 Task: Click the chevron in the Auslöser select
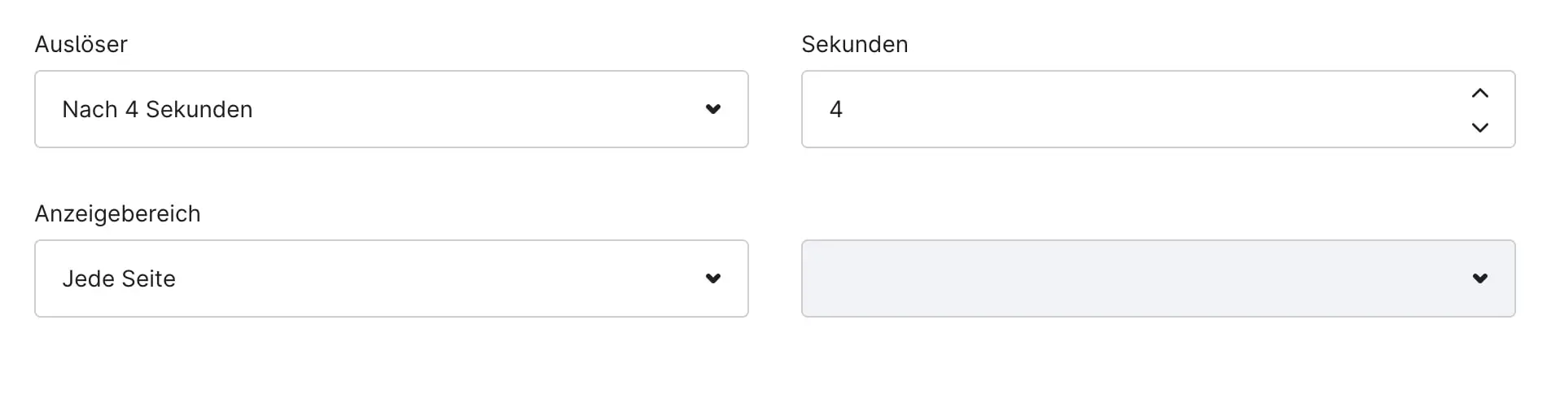tap(713, 109)
